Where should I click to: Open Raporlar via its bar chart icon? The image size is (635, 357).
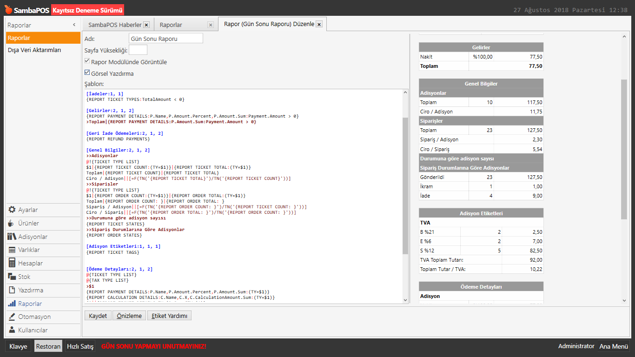[12, 304]
